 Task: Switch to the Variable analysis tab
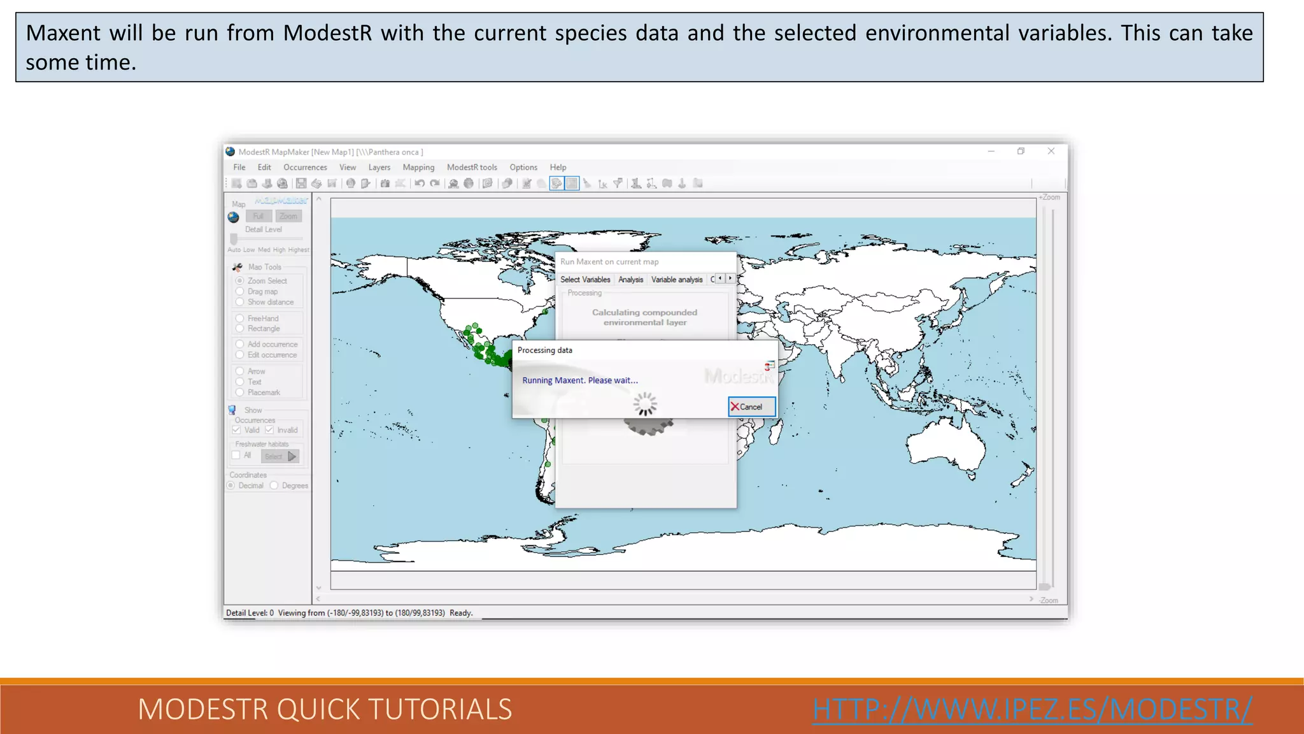677,280
